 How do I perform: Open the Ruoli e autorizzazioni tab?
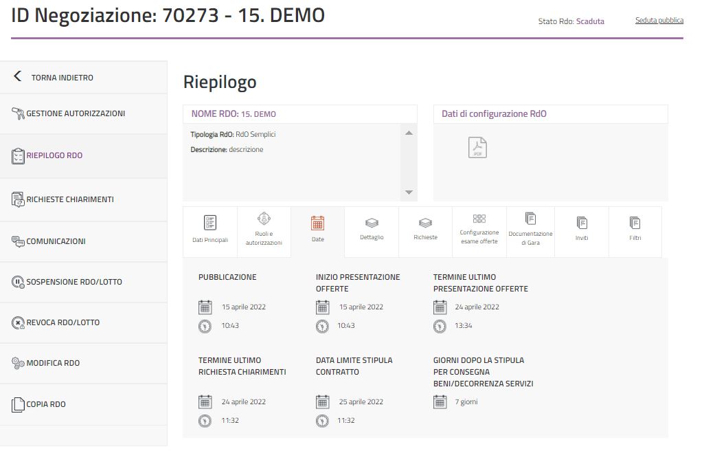264,230
